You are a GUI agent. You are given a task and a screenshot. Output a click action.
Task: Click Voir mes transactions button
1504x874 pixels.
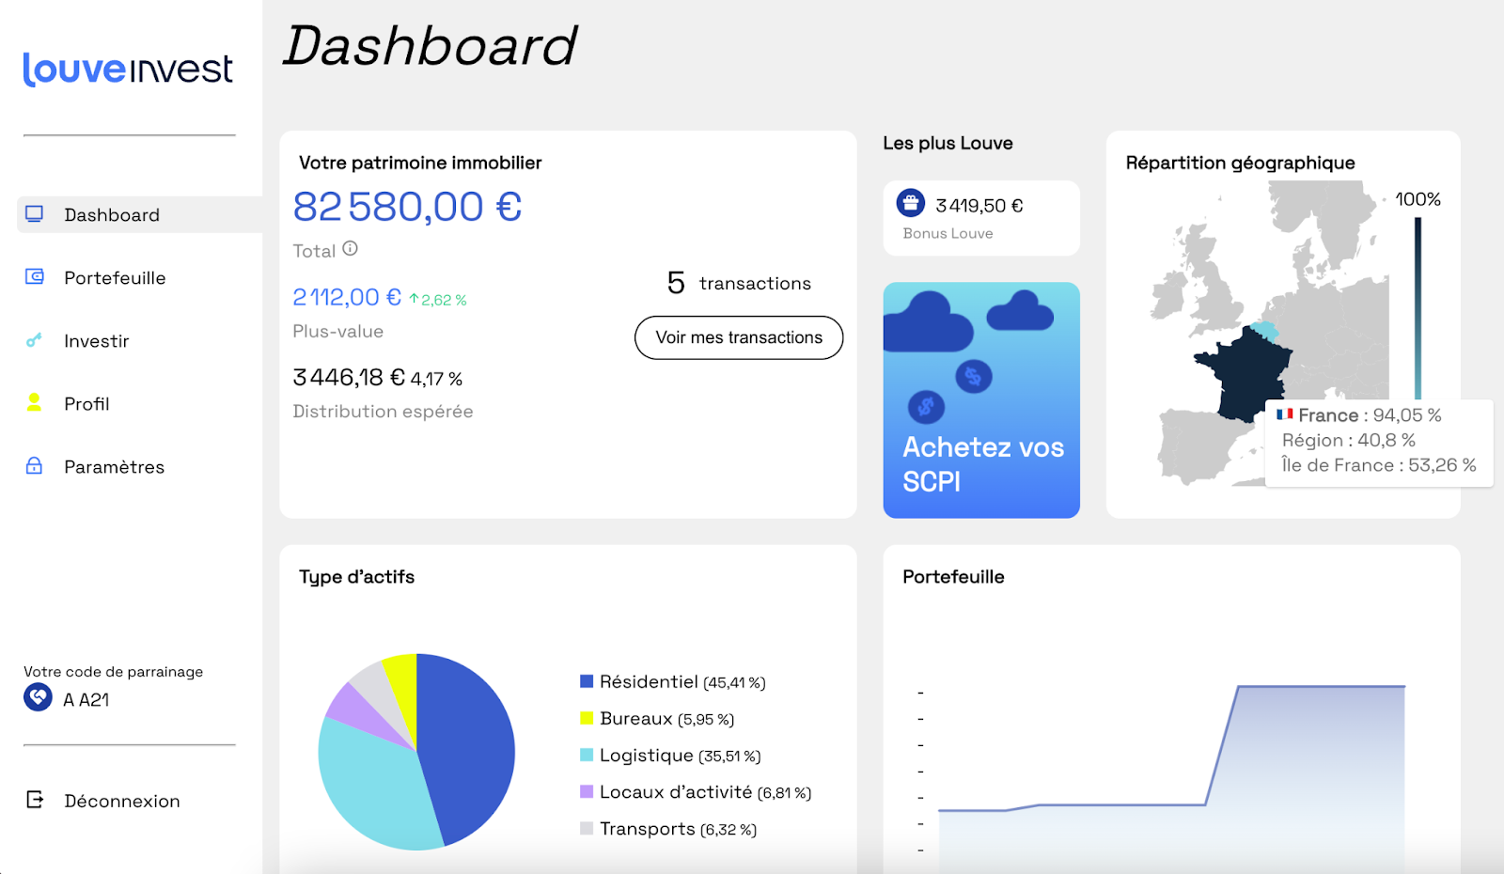739,337
